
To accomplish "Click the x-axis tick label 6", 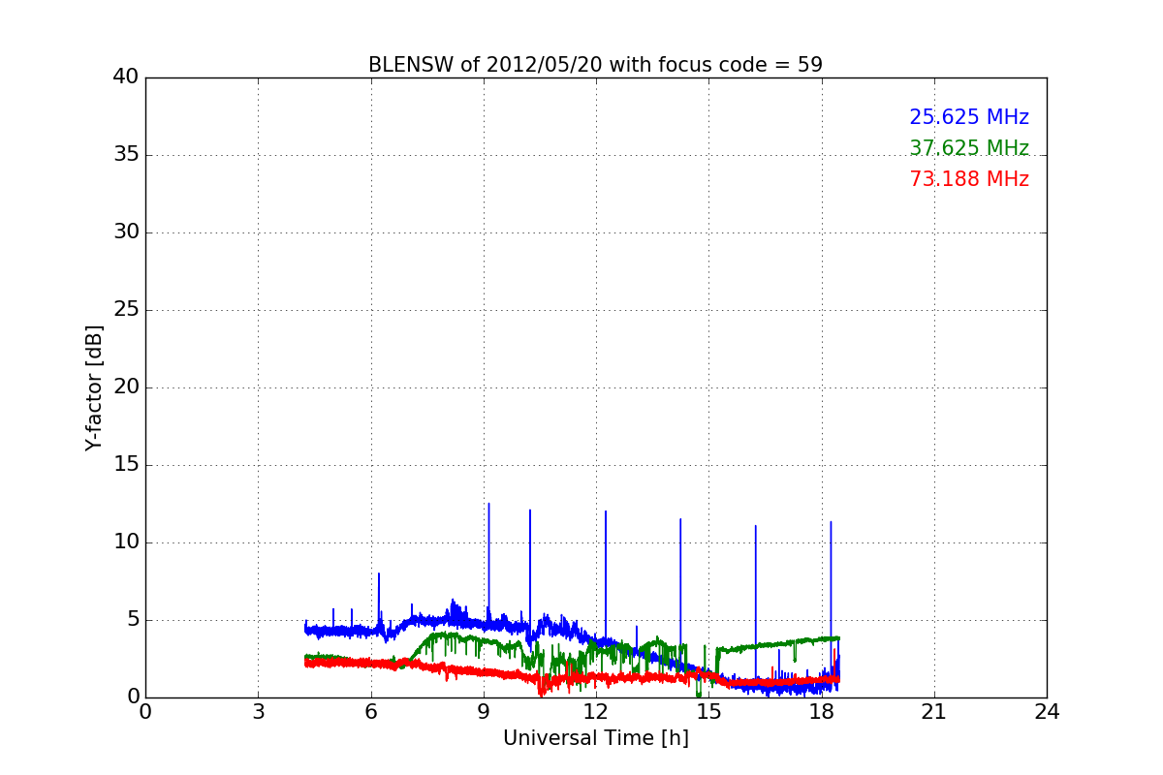I will point(370,711).
